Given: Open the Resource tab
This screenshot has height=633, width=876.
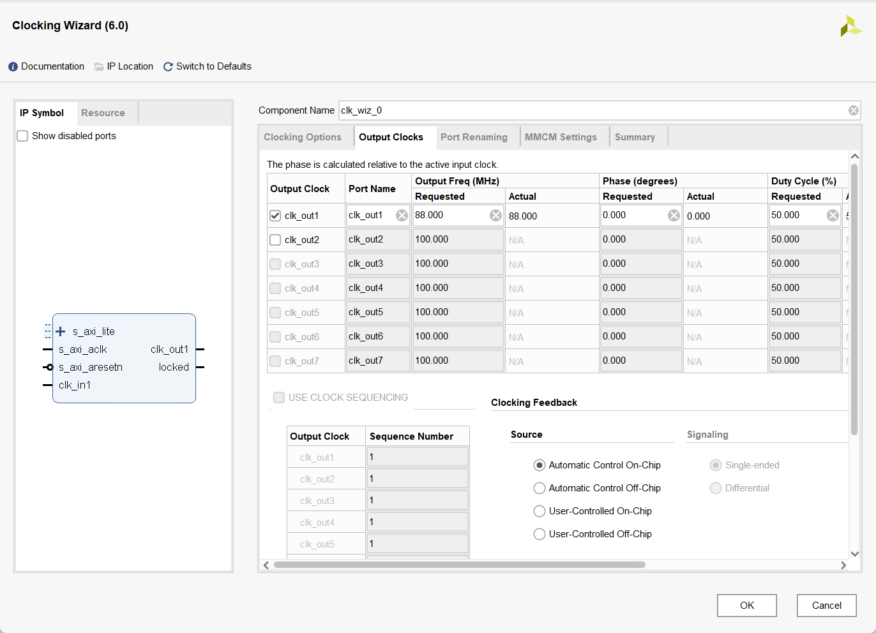Looking at the screenshot, I should [x=103, y=113].
